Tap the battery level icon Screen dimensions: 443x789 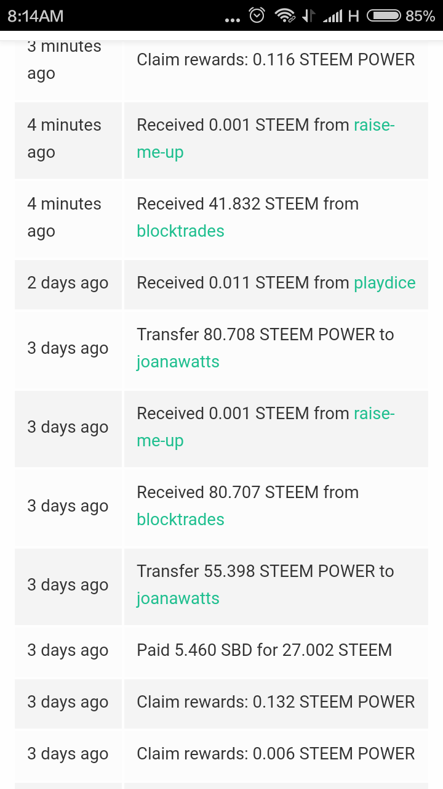click(384, 15)
